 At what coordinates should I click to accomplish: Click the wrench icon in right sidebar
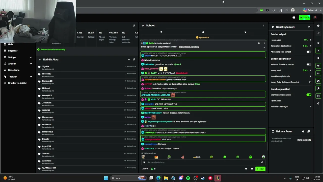(318, 88)
